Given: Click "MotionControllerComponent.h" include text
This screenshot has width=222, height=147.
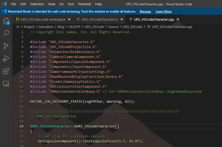Looking at the screenshot, I should coord(78,86).
